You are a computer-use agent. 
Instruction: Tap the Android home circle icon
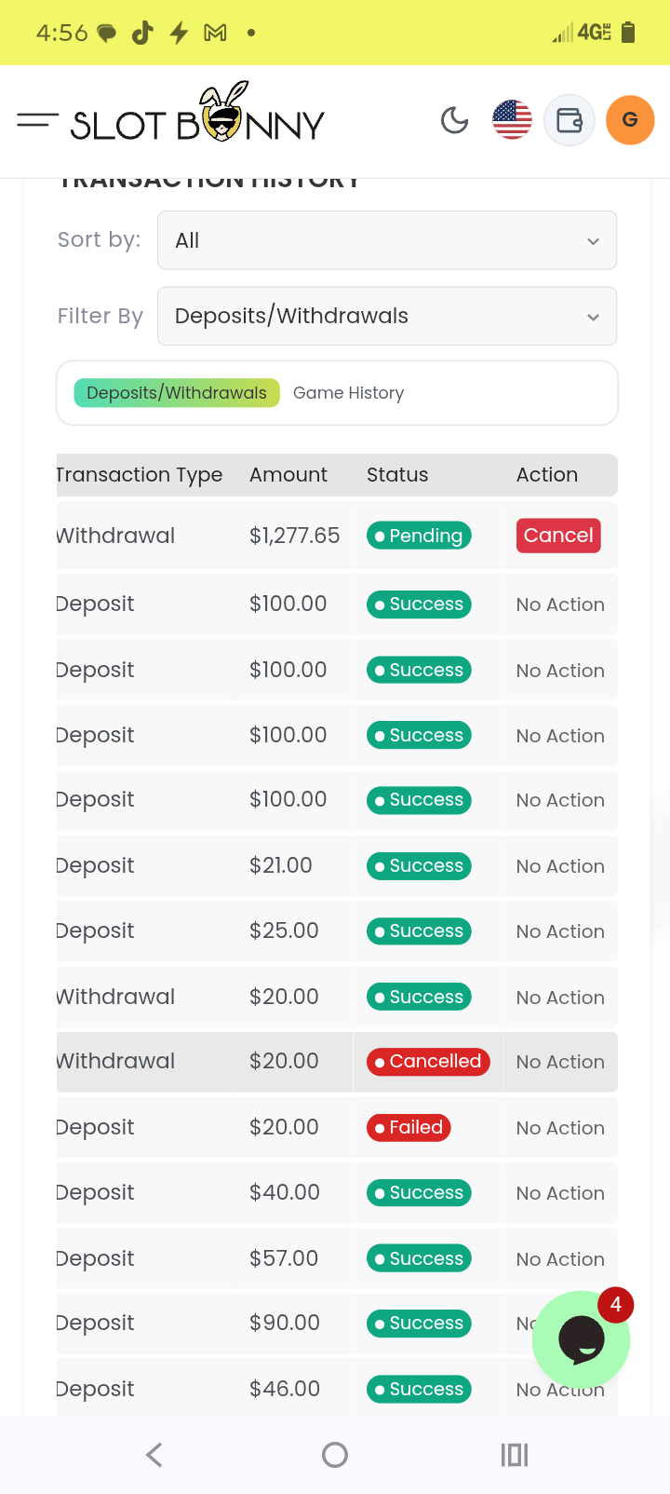(x=335, y=1455)
